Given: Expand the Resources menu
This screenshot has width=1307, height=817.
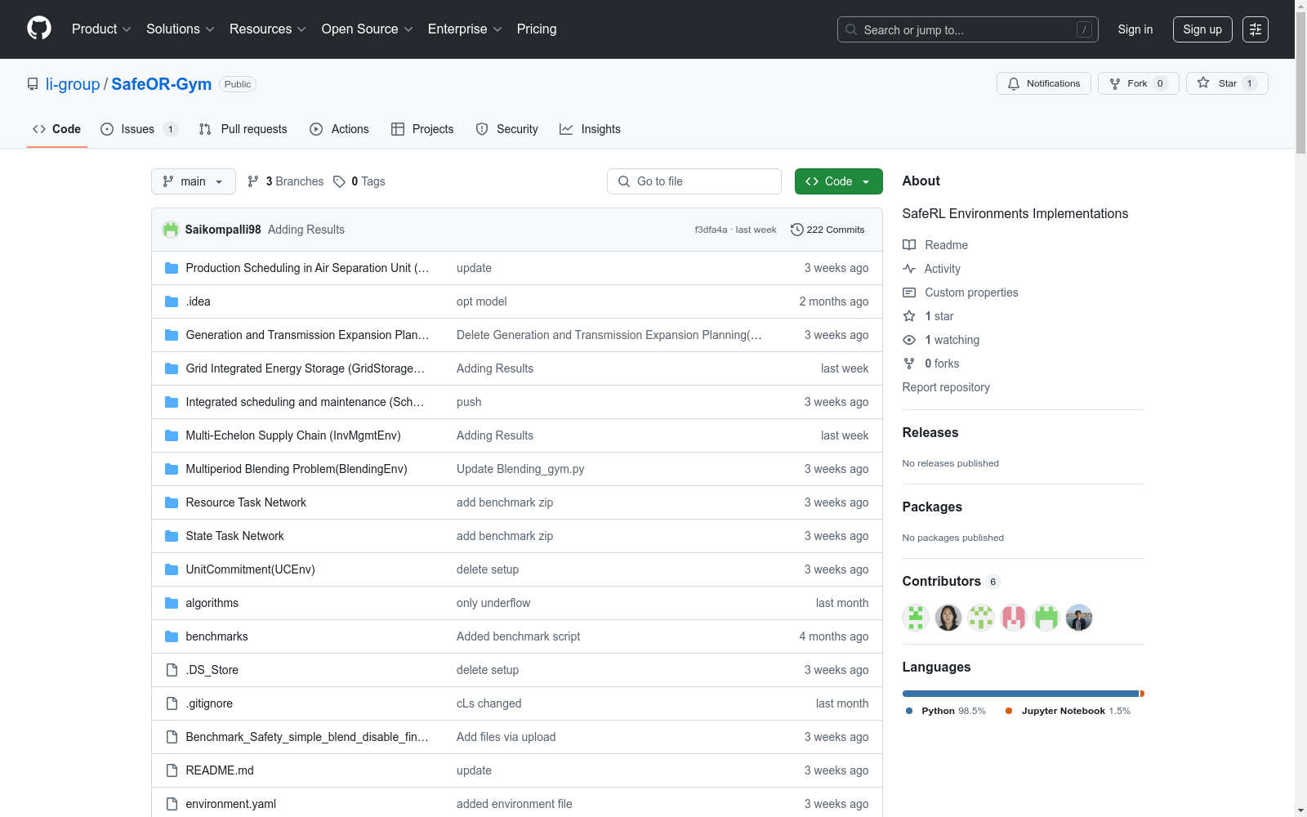Looking at the screenshot, I should pos(268,29).
